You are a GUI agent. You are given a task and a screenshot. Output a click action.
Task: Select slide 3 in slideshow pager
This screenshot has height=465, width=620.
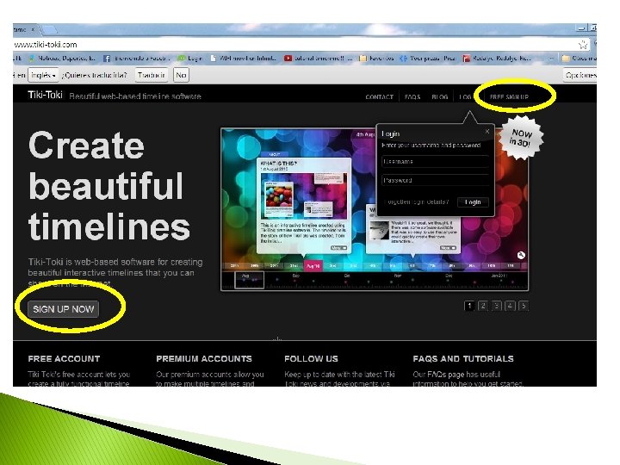[x=496, y=306]
